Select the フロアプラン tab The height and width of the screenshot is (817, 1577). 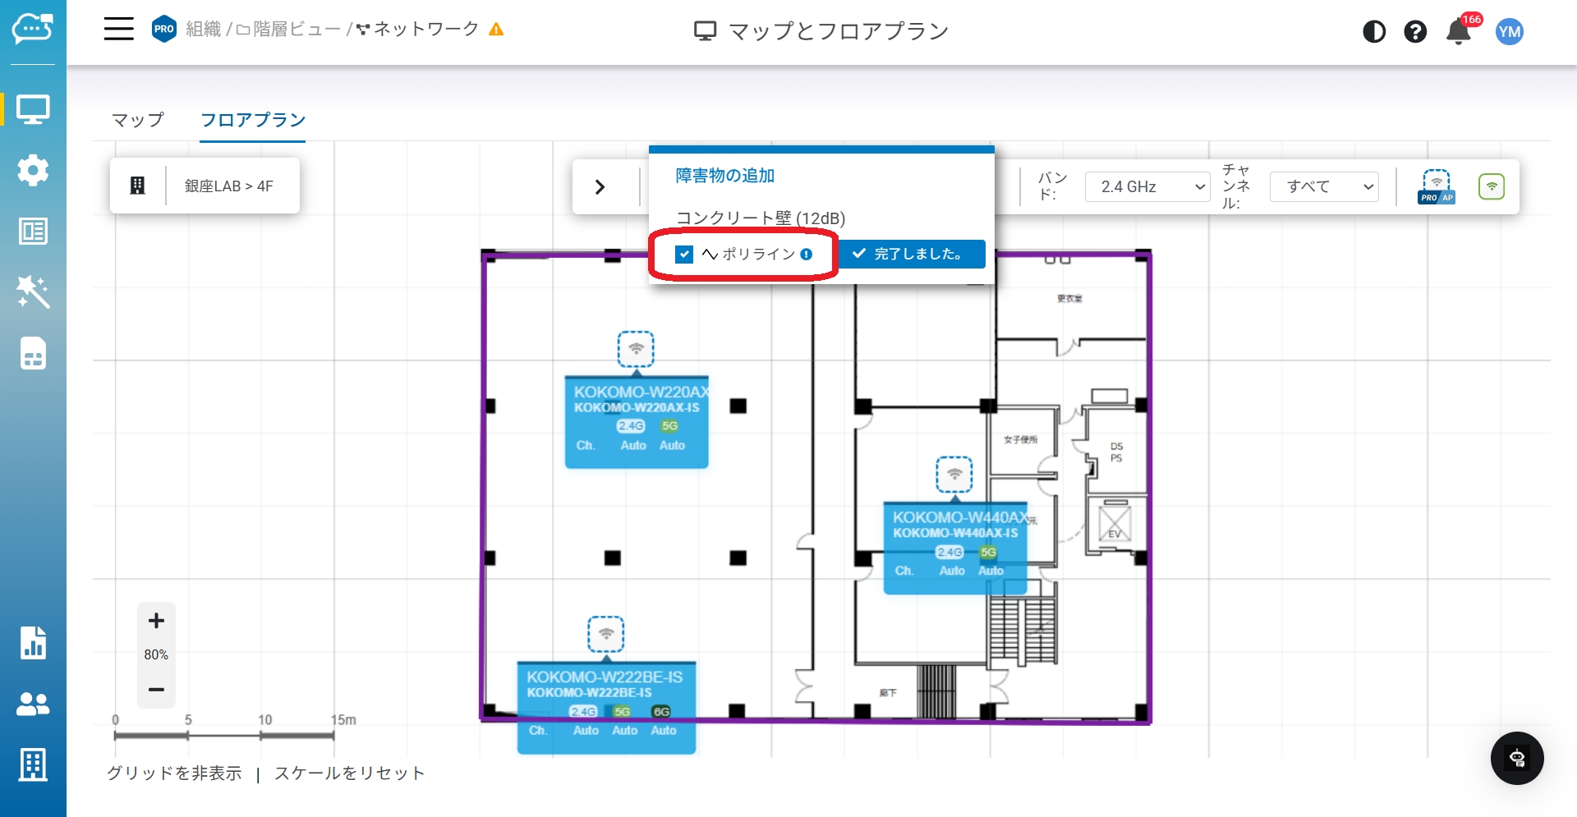click(x=253, y=120)
